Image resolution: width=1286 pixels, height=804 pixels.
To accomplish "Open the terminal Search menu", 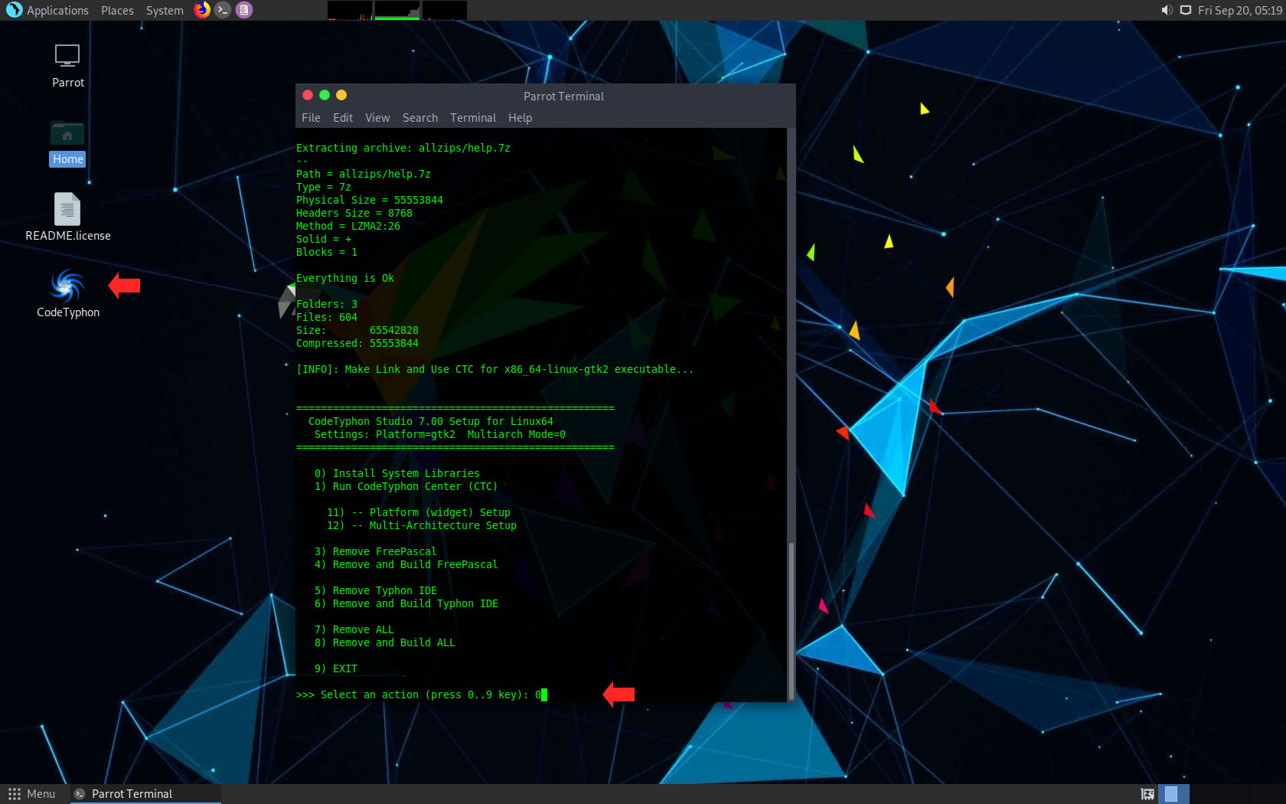I will [420, 117].
